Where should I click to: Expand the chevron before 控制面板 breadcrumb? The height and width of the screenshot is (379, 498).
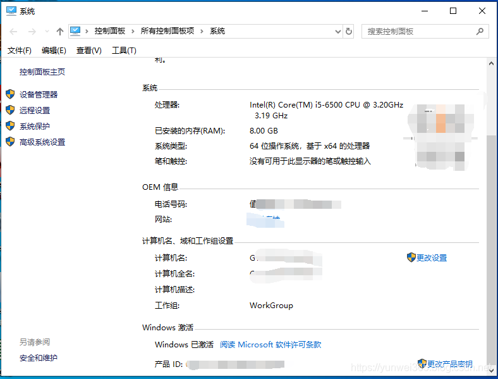(87, 31)
